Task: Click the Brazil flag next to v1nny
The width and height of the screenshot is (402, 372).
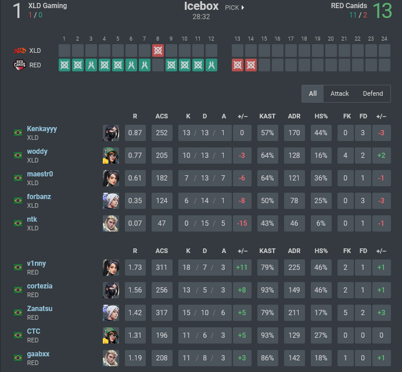Action: pos(18,267)
